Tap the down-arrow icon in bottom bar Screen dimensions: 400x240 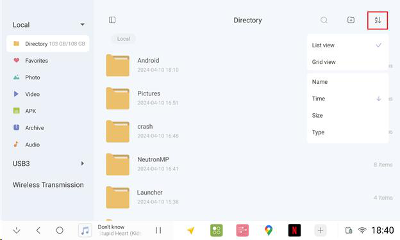(17, 230)
